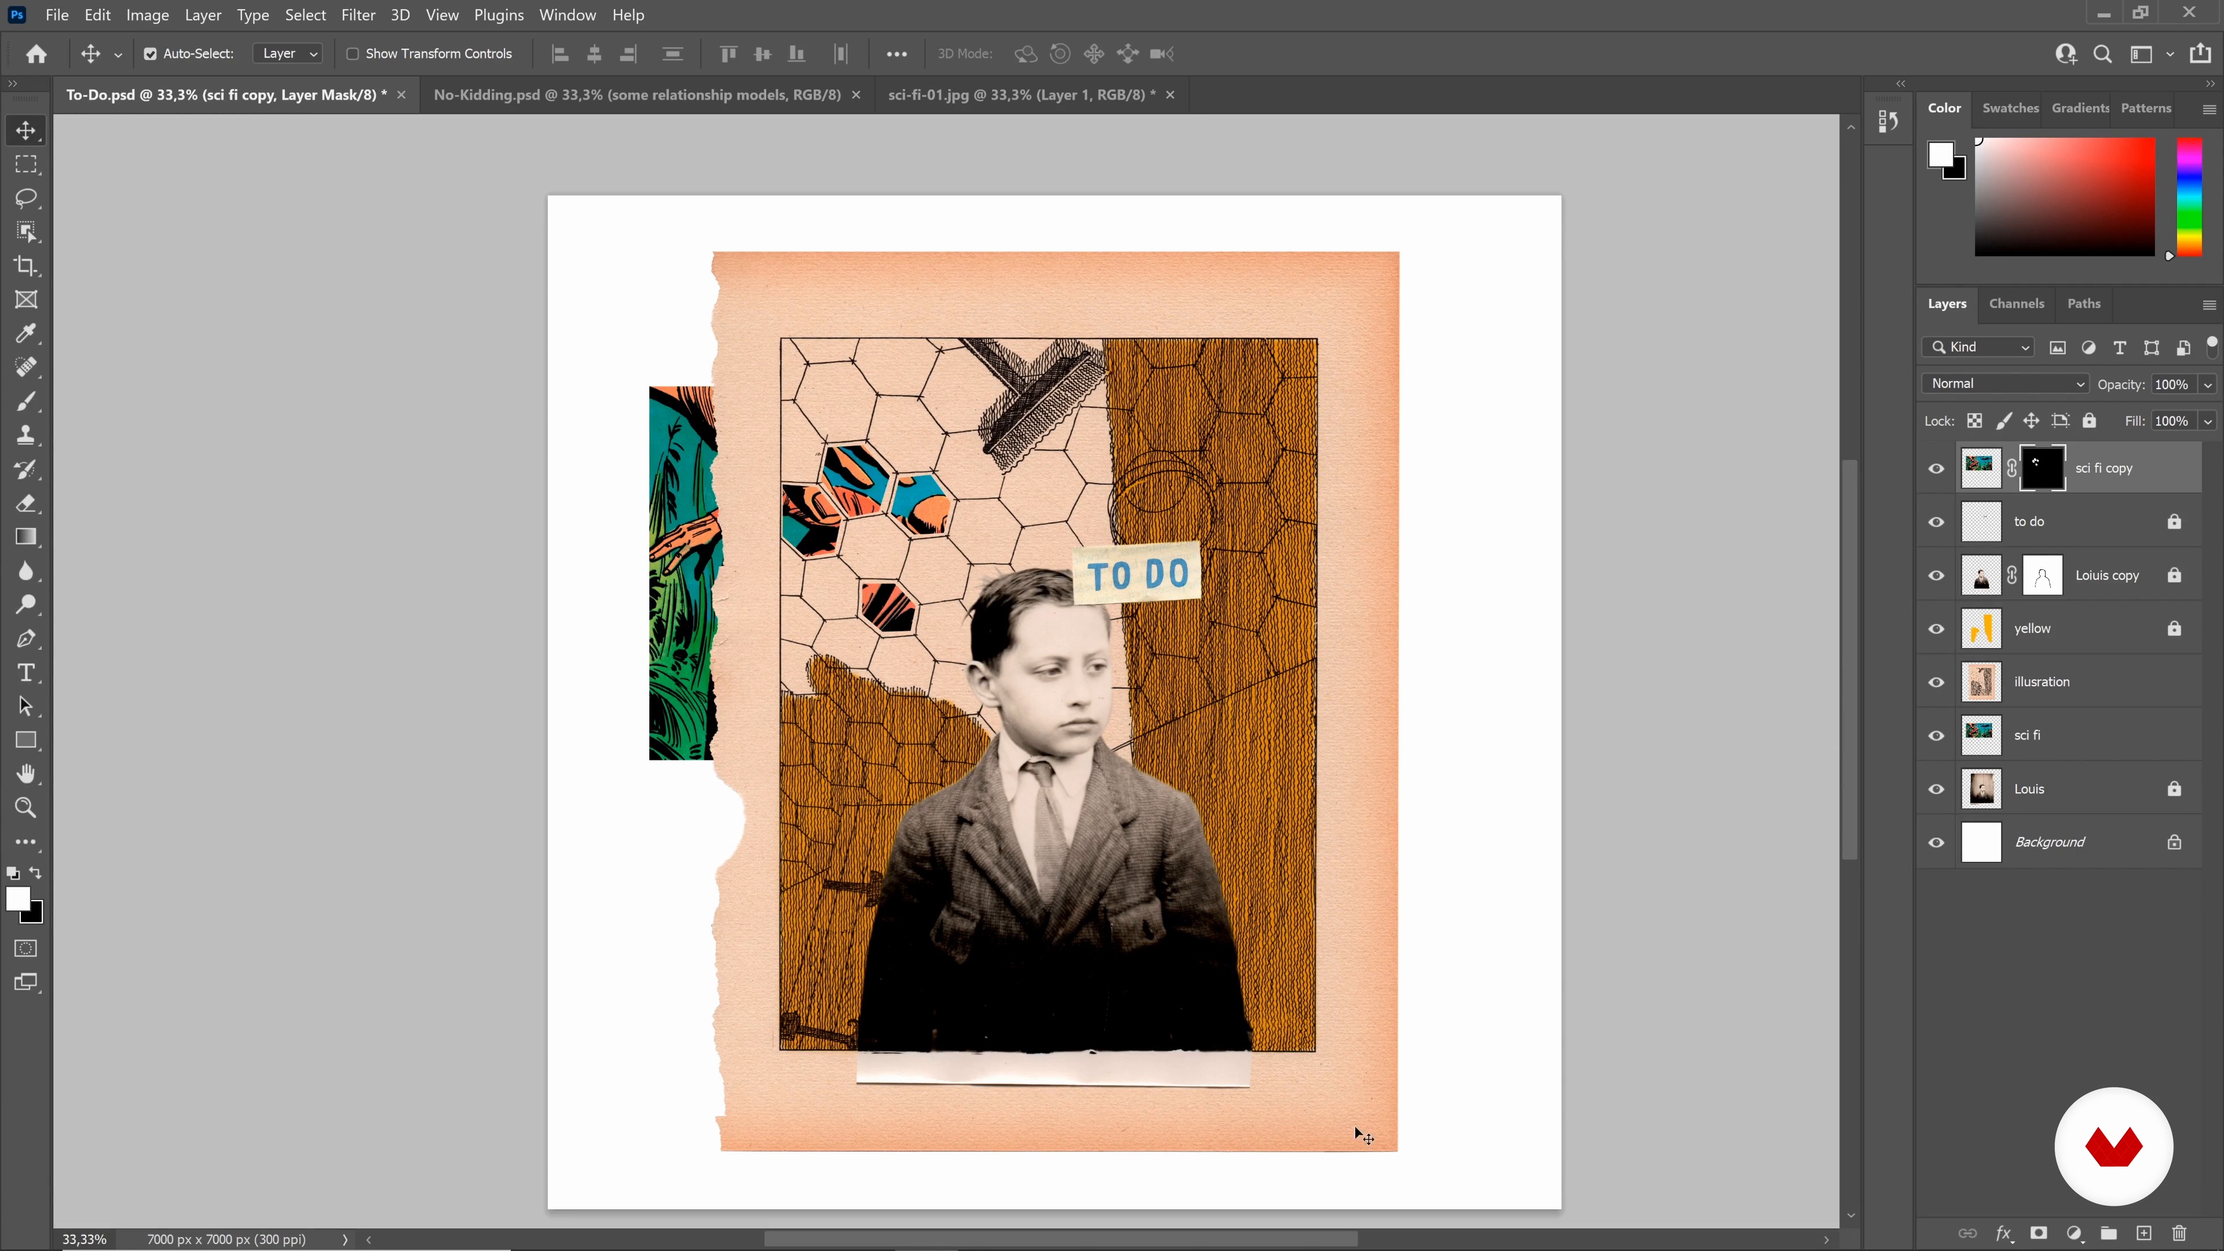Click the Share button in options bar
The width and height of the screenshot is (2224, 1251).
click(2201, 53)
